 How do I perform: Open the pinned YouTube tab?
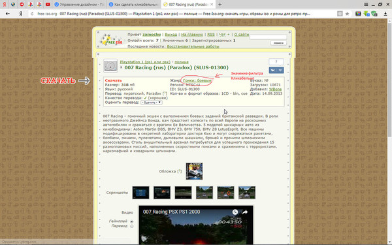click(48, 5)
